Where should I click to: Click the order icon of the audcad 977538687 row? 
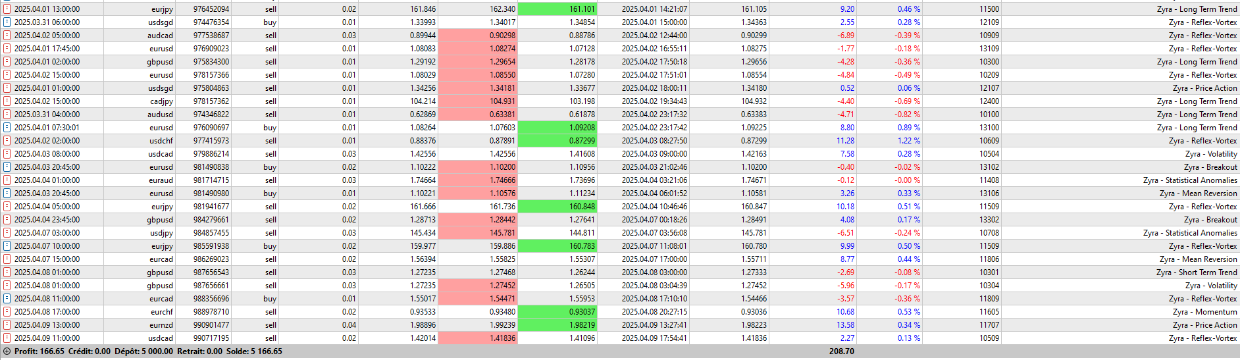(7, 36)
